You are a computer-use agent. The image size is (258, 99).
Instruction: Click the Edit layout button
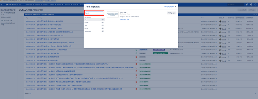[x=252, y=10]
